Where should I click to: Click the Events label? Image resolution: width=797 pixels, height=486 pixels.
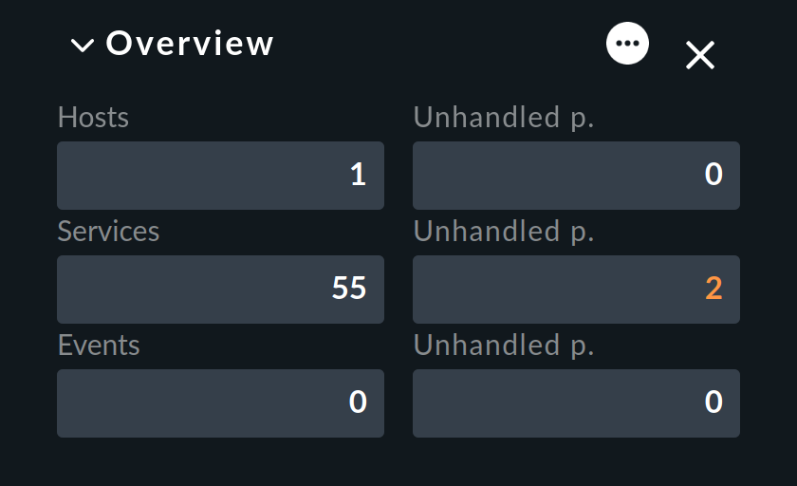(99, 346)
